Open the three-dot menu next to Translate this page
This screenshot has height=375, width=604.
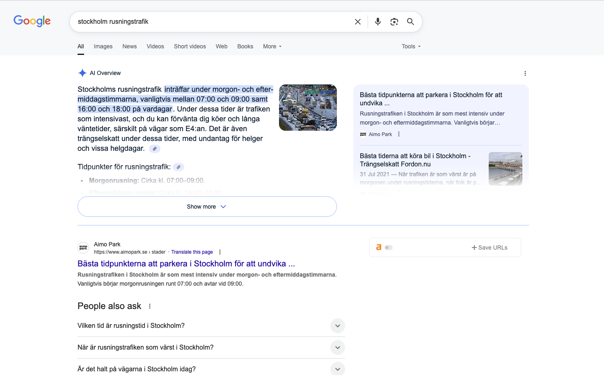(x=220, y=252)
